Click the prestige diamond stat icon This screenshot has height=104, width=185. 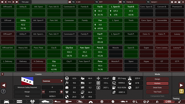[67, 92]
